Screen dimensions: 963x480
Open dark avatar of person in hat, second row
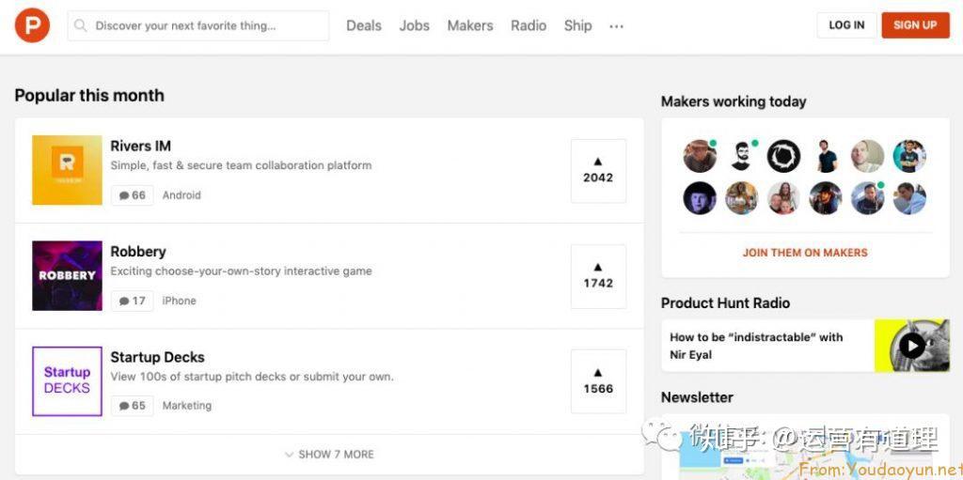700,198
